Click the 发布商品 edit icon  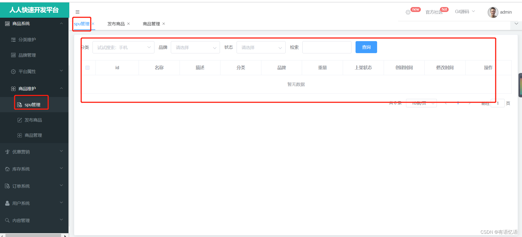(19, 120)
